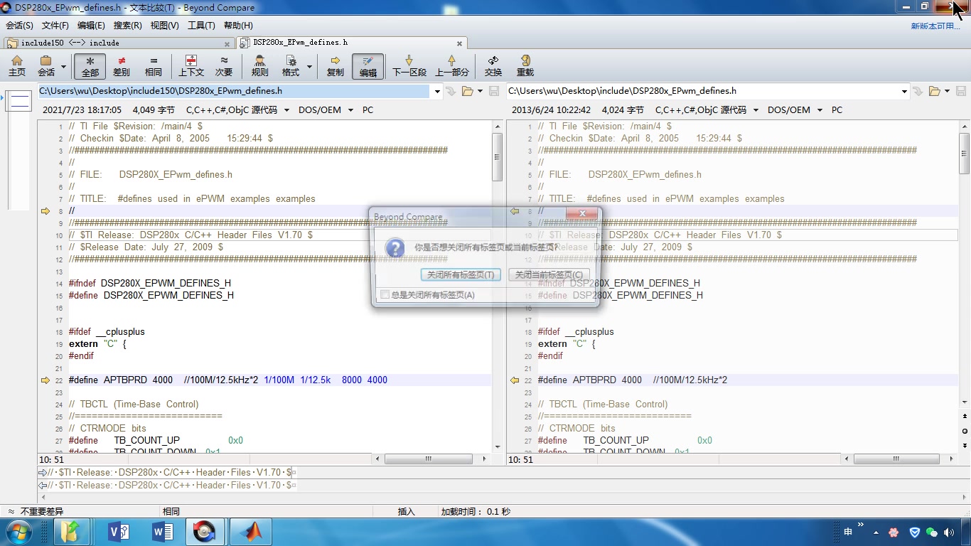
Task: Toggle Edit (编辑) mode button
Action: pos(368,66)
